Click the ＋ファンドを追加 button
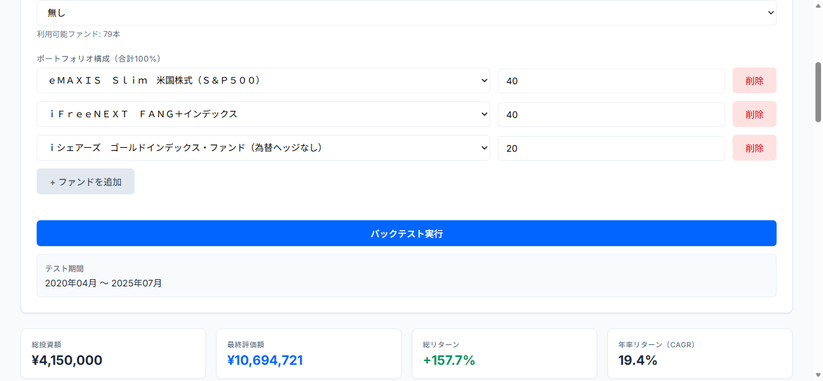This screenshot has width=823, height=381. tap(85, 181)
